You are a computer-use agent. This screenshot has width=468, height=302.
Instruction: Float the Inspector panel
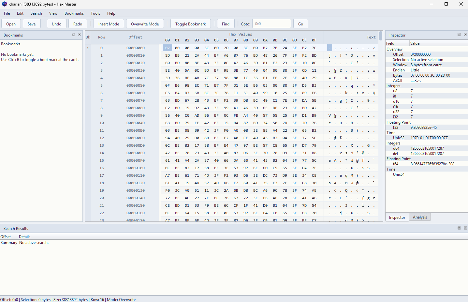pos(459,34)
